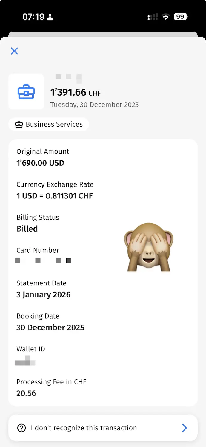Tap the cellular signal indicator
This screenshot has width=206, height=447.
click(152, 17)
